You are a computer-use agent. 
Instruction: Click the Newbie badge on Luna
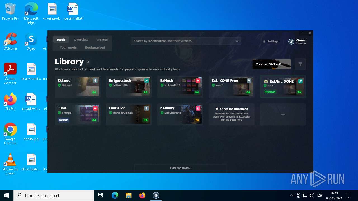coord(63,120)
